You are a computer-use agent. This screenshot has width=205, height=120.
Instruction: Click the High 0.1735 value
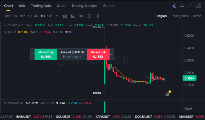click(60, 25)
